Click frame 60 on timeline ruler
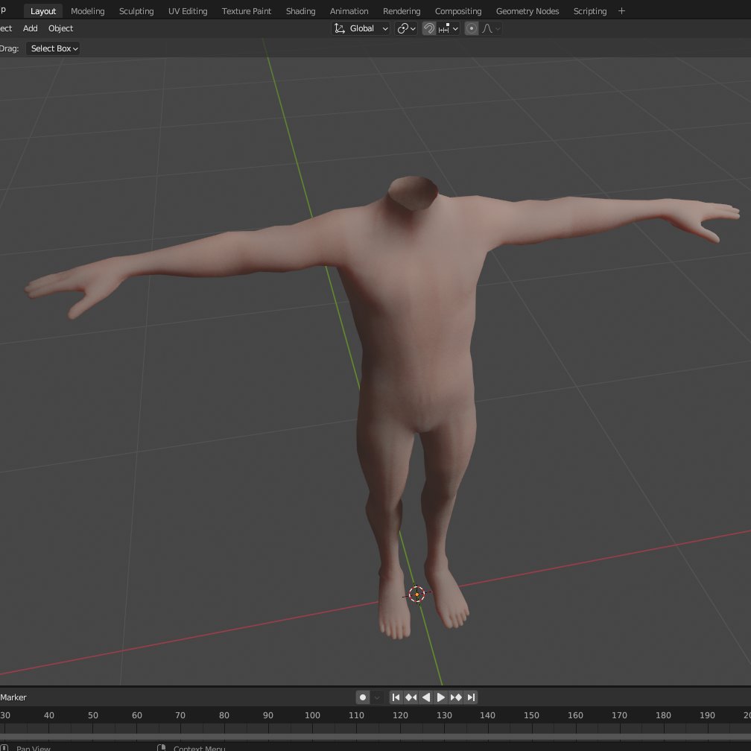The height and width of the screenshot is (751, 751). coord(137,715)
